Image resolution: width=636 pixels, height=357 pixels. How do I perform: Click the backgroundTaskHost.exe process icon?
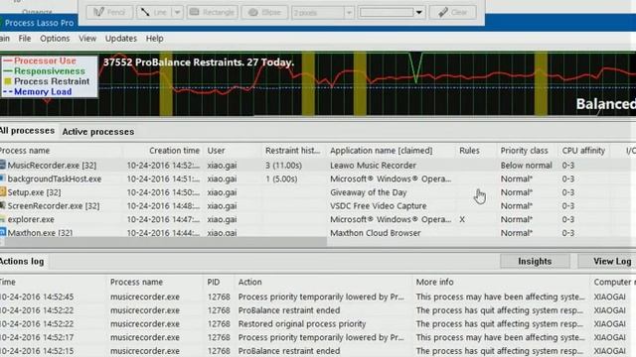click(x=2, y=178)
